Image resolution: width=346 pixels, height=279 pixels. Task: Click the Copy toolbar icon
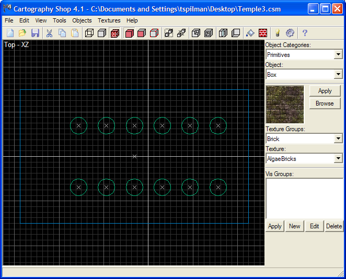tap(62, 33)
